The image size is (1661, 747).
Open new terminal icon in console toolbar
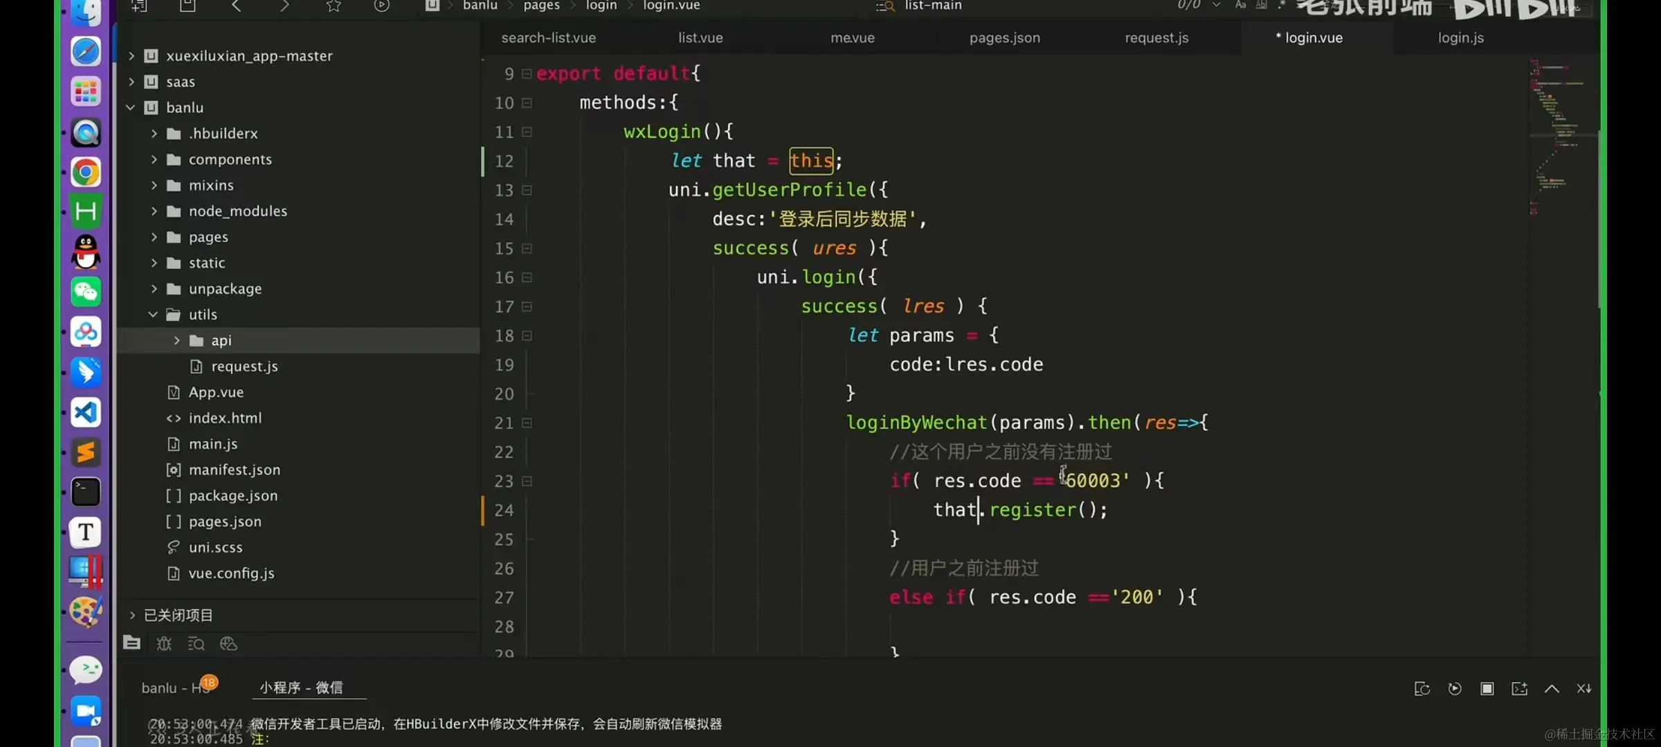coord(1519,688)
